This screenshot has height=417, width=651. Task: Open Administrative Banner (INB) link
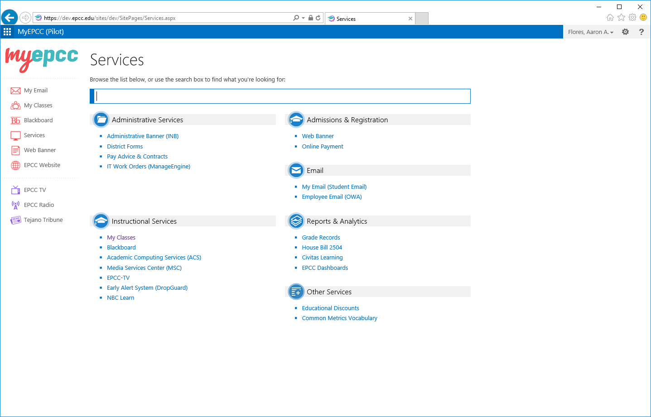143,136
